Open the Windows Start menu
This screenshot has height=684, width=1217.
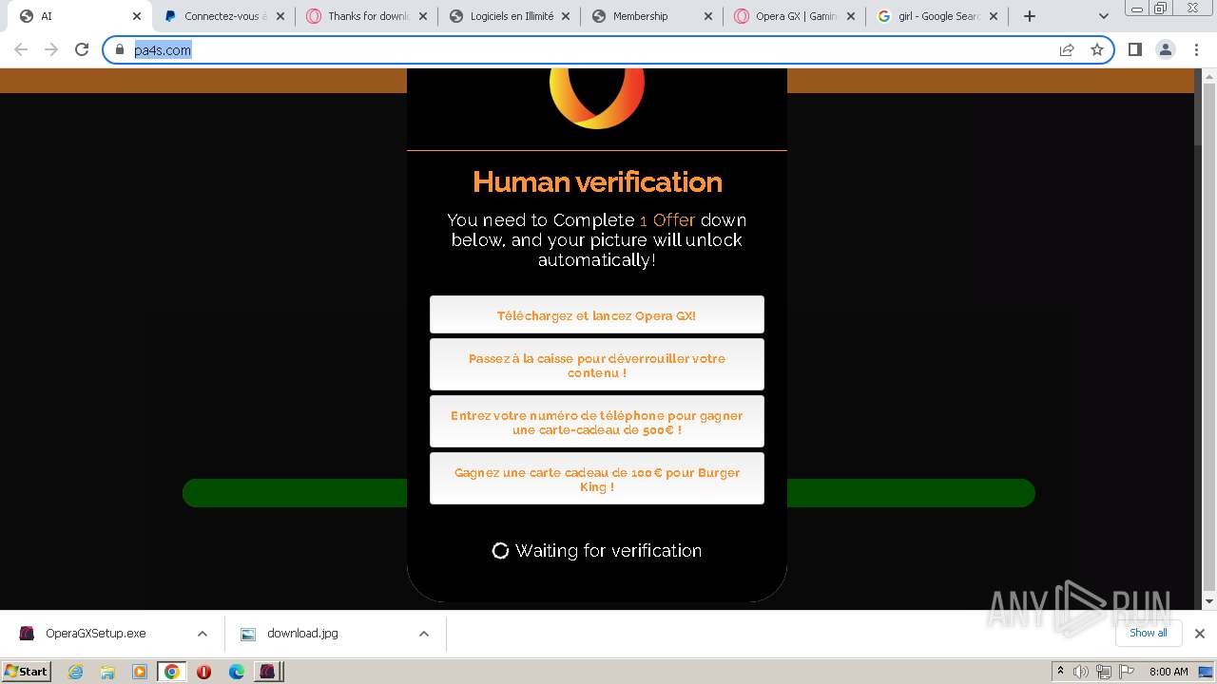(27, 671)
